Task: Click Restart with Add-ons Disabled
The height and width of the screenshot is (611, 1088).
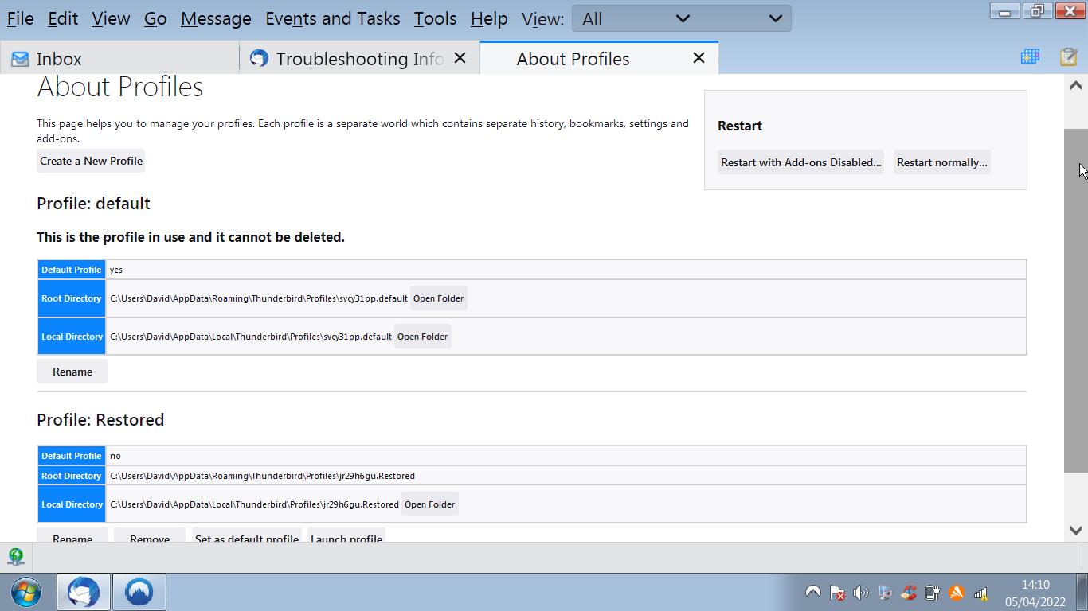Action: [x=800, y=162]
